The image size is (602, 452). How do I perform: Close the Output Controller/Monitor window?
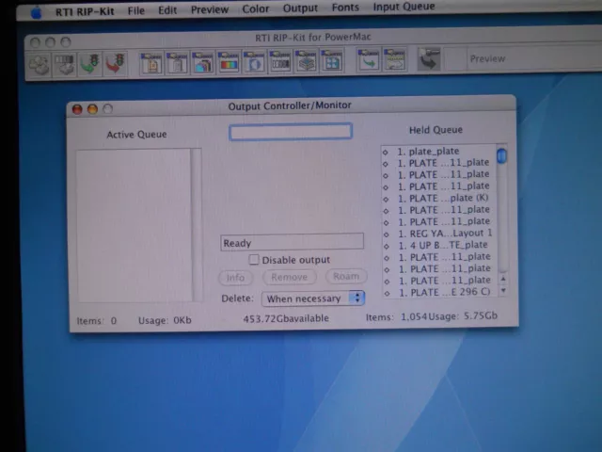(x=77, y=110)
